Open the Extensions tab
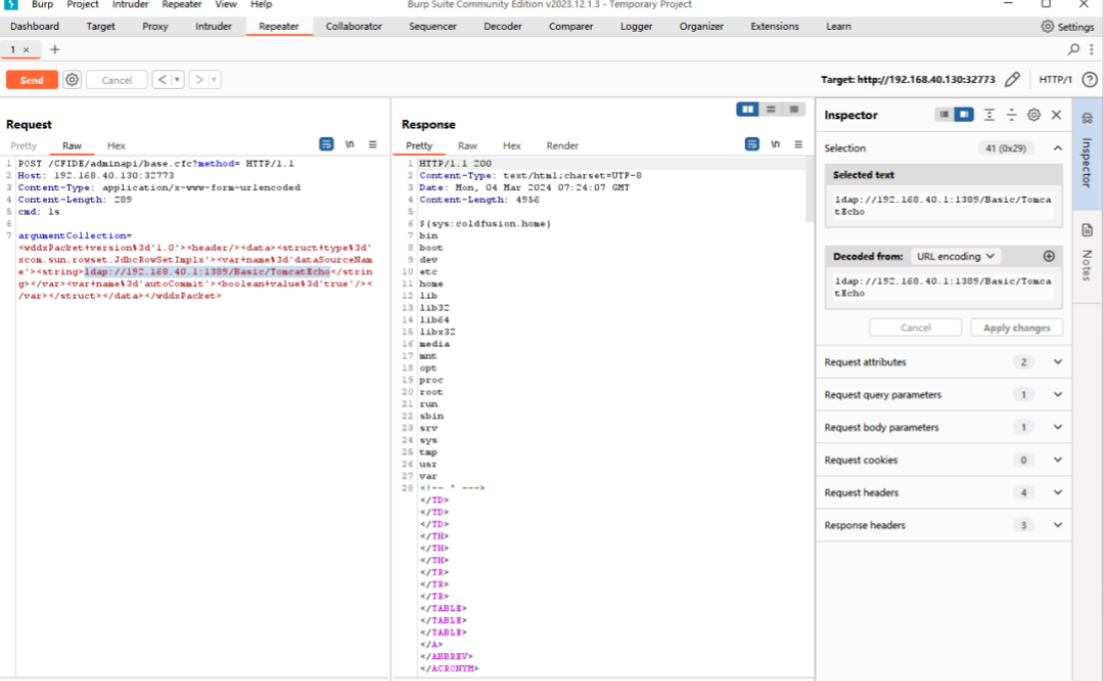 click(775, 27)
